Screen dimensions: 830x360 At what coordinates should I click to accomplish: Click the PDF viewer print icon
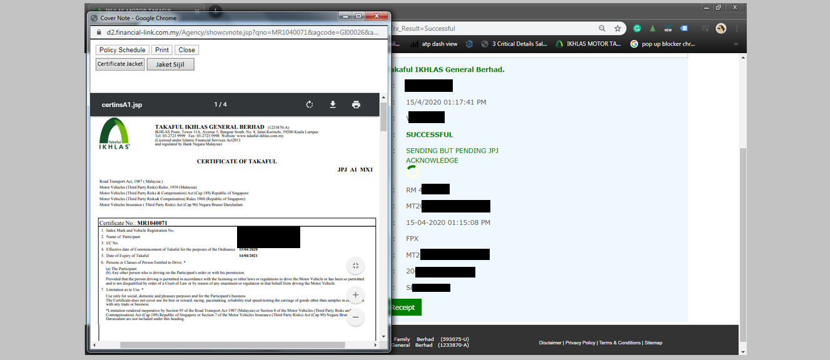point(356,104)
